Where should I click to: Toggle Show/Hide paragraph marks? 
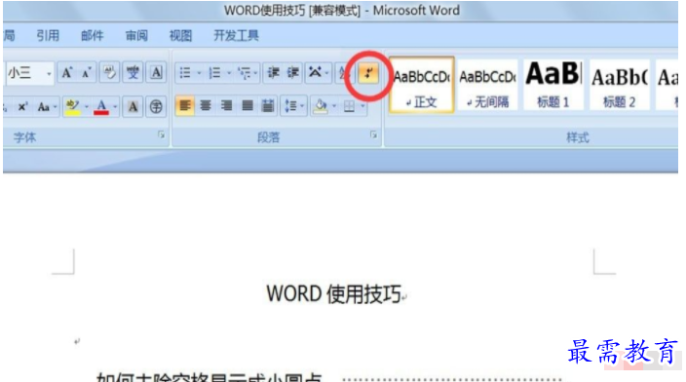[368, 73]
